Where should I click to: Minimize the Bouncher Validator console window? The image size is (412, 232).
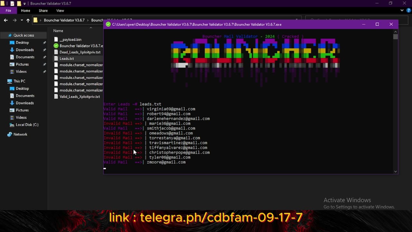(x=364, y=24)
